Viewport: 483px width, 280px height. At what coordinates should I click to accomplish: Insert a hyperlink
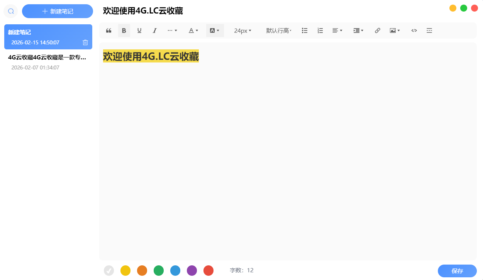(x=377, y=30)
